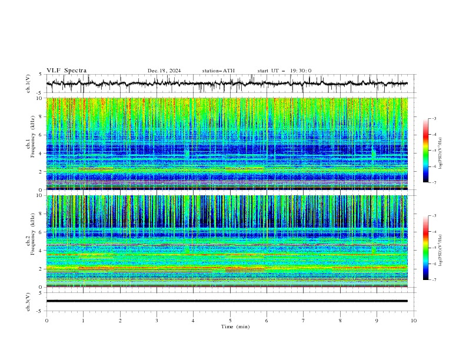Click the "-5" label on ch.2 color bar
Screen dimensions: 466x360
434,248
